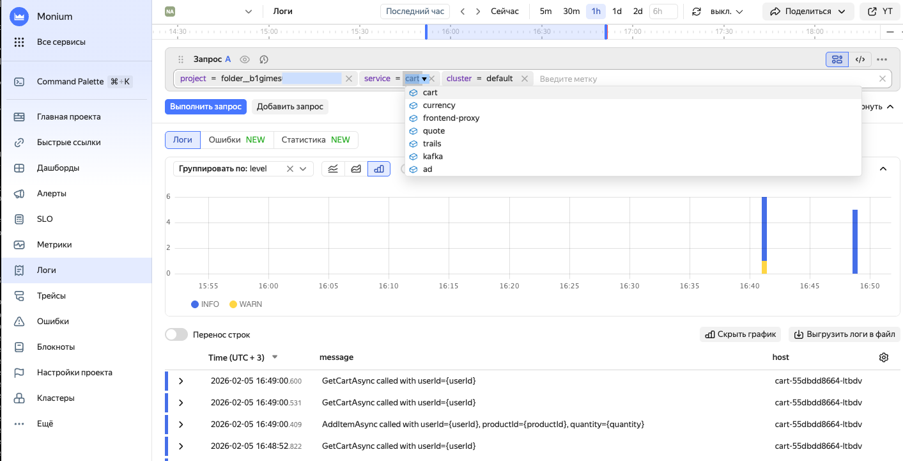Expand the first log row at 16:49:00.600

pos(181,381)
